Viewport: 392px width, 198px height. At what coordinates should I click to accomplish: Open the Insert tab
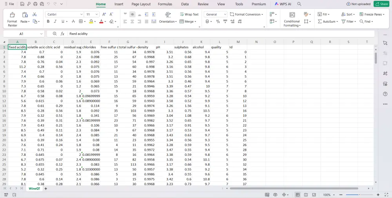119,4
